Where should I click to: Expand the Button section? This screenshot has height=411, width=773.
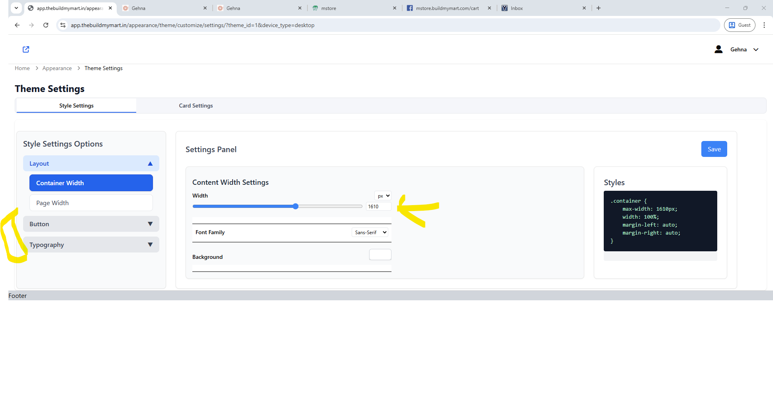coord(91,224)
